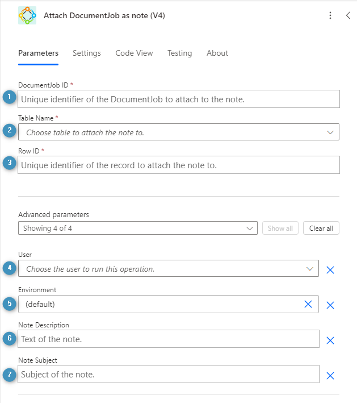Click into the Row ID input field

pyautogui.click(x=179, y=165)
